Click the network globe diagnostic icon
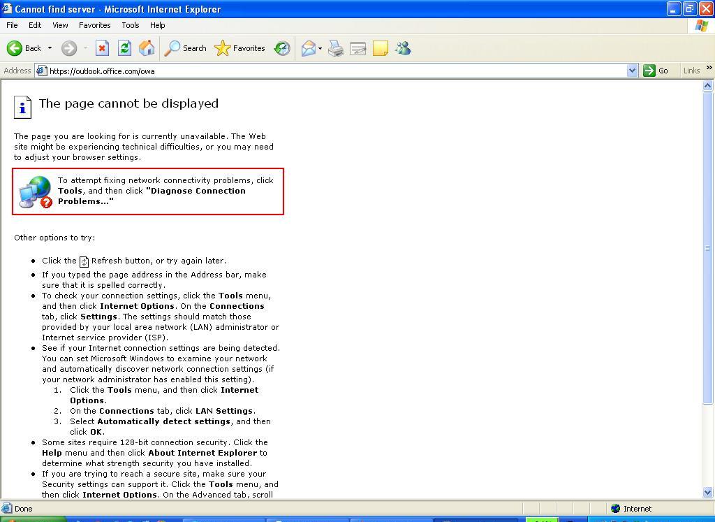Image resolution: width=715 pixels, height=522 pixels. pos(36,192)
